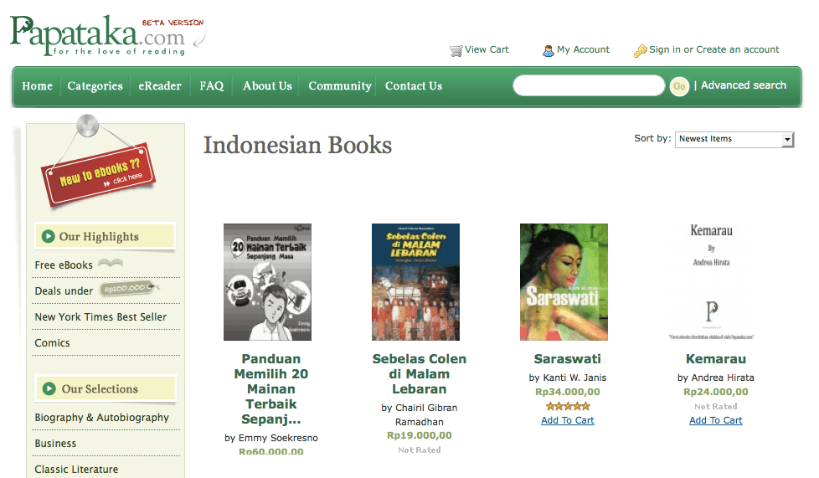Open New York Times Best Seller

coord(100,317)
